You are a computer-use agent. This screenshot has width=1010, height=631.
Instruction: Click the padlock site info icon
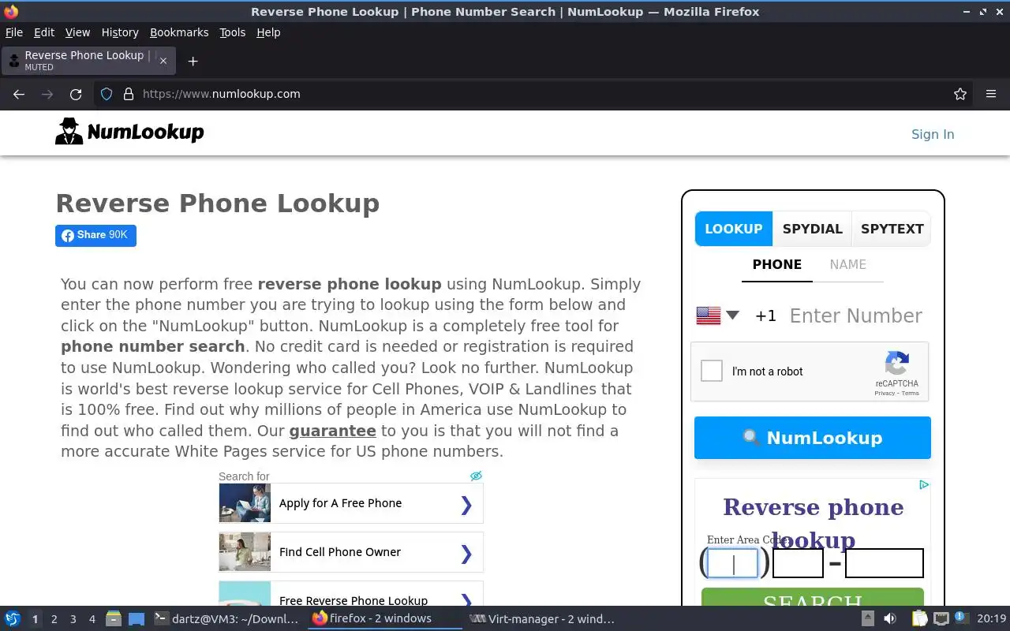click(x=128, y=94)
